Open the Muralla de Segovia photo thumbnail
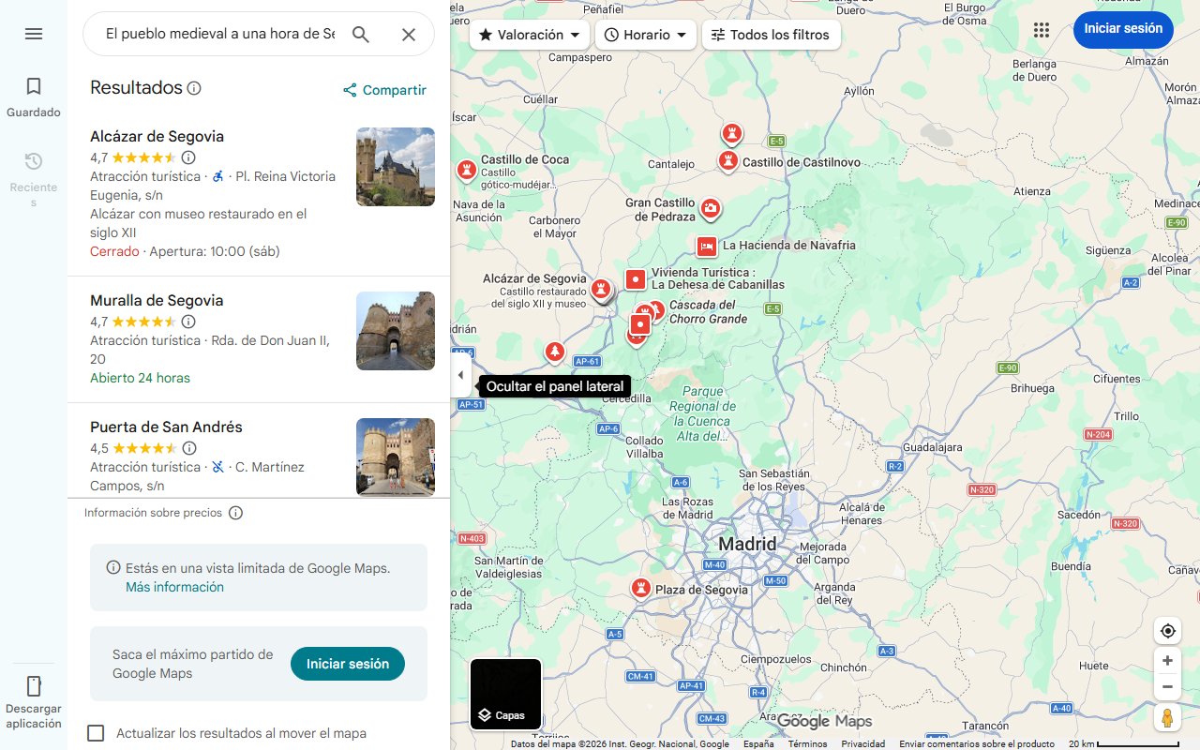 pos(395,330)
